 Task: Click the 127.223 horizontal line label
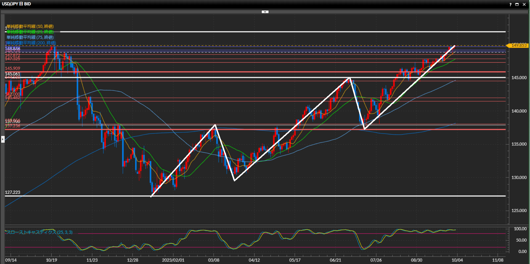12,192
